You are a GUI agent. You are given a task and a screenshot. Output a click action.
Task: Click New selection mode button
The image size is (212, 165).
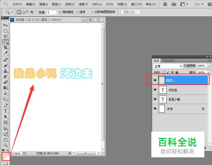(x=19, y=12)
